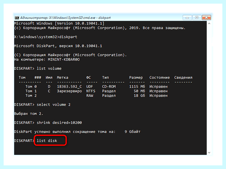The height and width of the screenshot is (169, 226).
Task: Click the Windows version line at top
Action: click(x=59, y=23)
